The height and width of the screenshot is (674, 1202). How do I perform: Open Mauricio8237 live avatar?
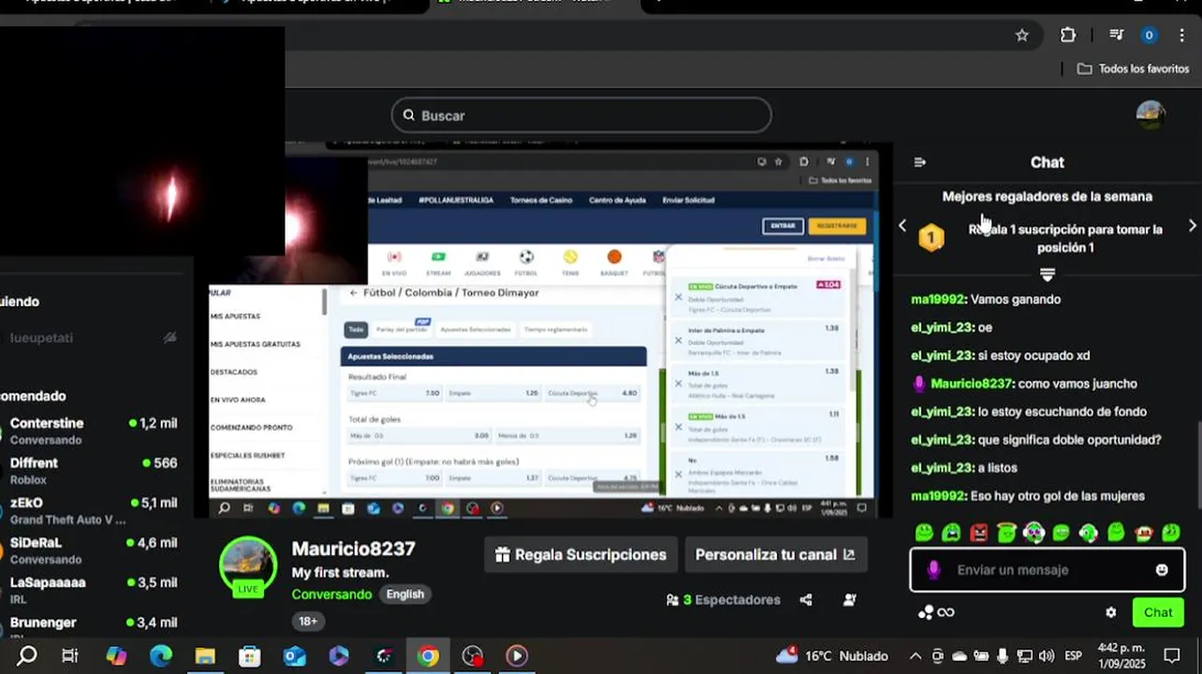pos(248,566)
